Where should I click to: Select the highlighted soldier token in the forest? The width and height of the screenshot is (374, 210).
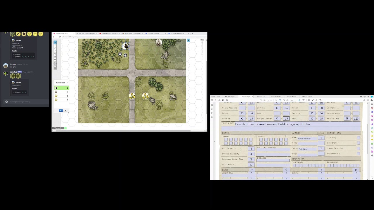click(x=125, y=46)
